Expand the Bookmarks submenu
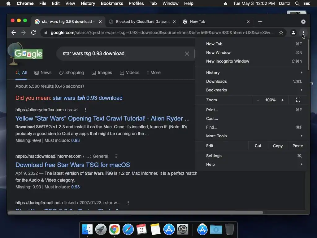The image size is (317, 238). (x=251, y=90)
